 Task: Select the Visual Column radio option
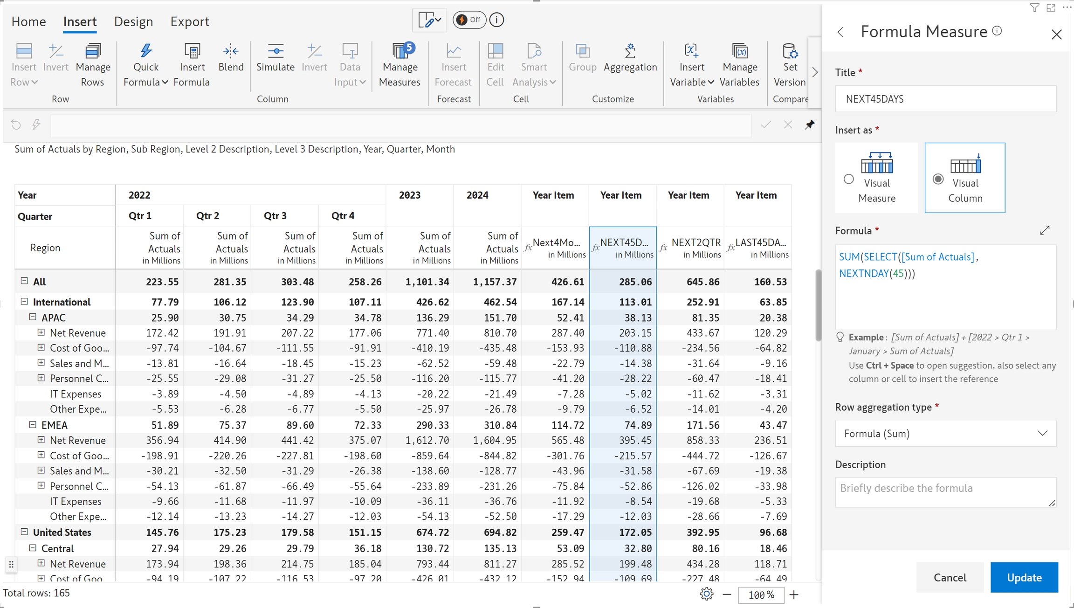pos(938,179)
